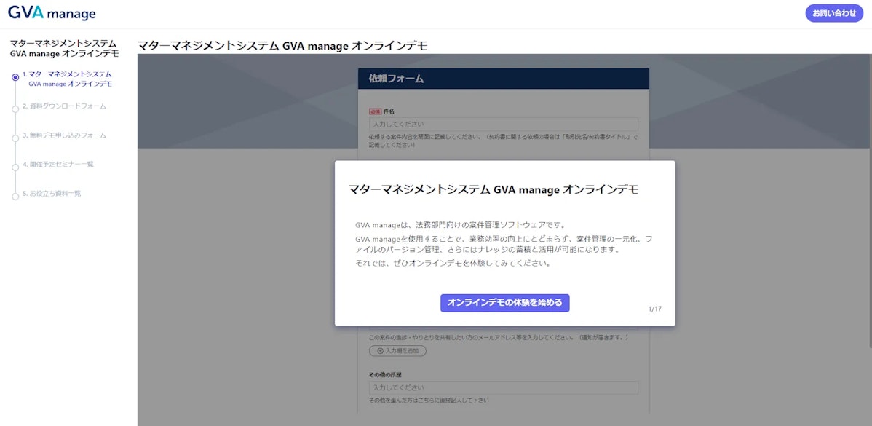The width and height of the screenshot is (872, 426).
Task: Click the 入力欄を追加 button
Action: (397, 351)
